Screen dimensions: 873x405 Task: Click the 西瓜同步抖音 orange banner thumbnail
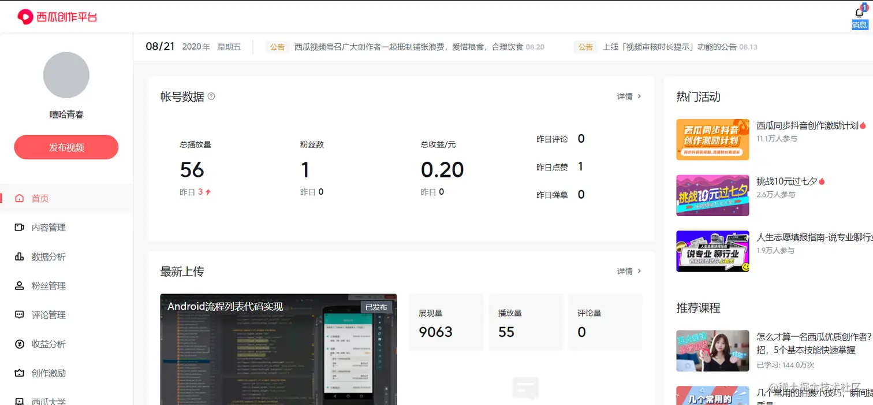712,140
